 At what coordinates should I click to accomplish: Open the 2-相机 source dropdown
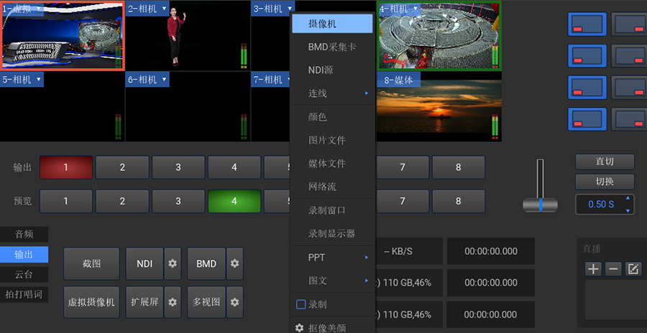[165, 9]
